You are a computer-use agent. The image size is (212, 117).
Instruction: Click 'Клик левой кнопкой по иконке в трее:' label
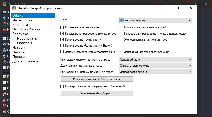point(85,60)
